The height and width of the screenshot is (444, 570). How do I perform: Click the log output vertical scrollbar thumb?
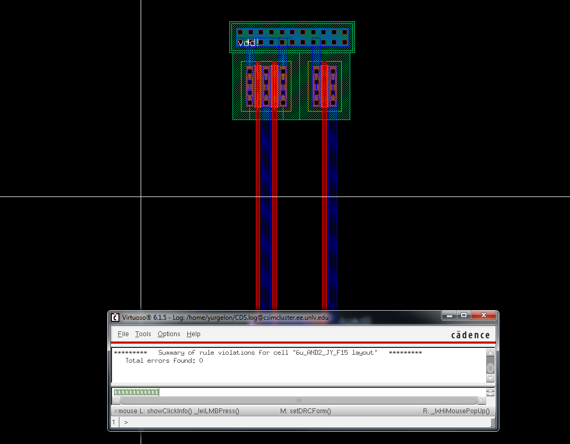[490, 368]
